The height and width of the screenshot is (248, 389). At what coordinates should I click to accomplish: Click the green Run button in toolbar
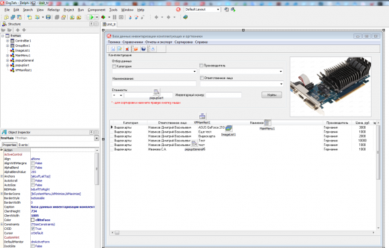pos(91,17)
